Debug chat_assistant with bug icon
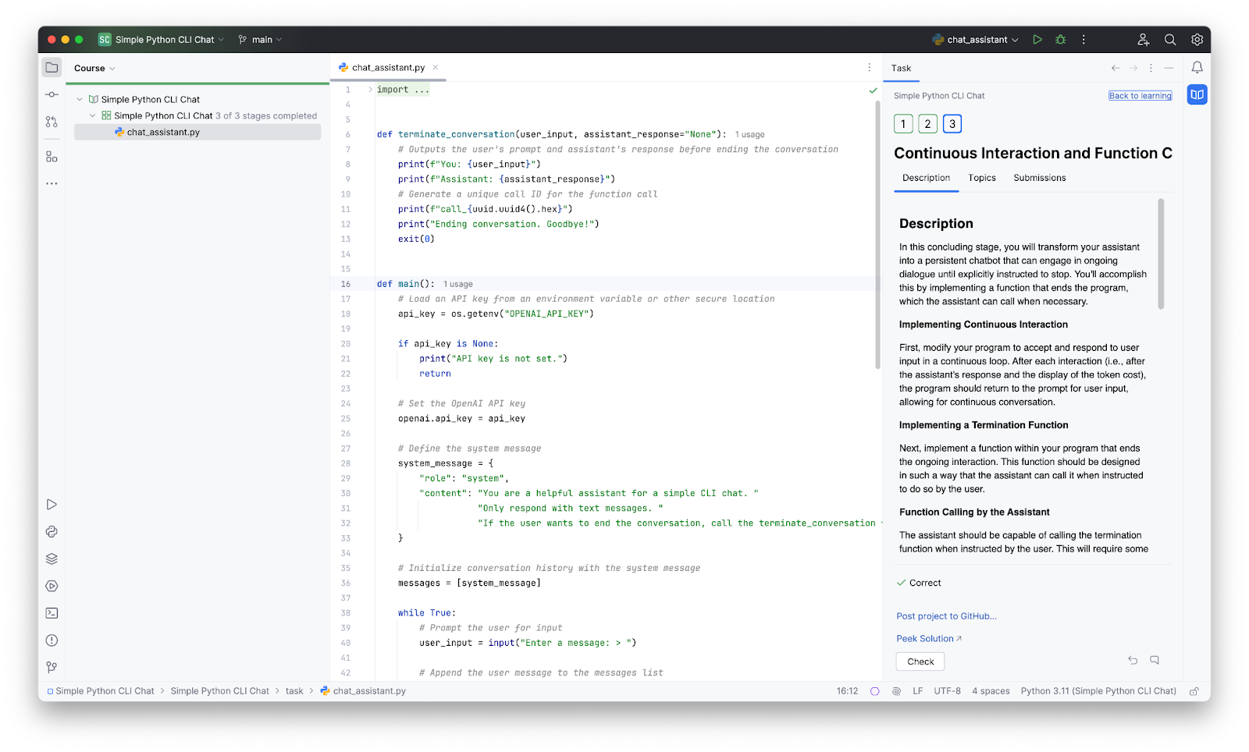1249x752 pixels. coord(1060,40)
